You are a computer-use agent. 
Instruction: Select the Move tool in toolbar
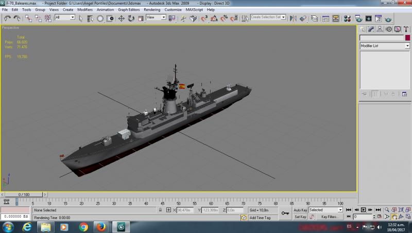pos(121,19)
